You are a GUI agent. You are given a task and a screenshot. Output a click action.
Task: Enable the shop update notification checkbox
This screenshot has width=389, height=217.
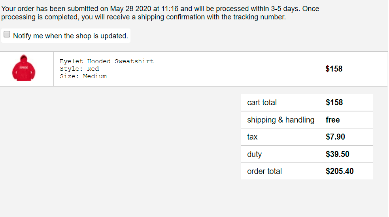tap(7, 35)
